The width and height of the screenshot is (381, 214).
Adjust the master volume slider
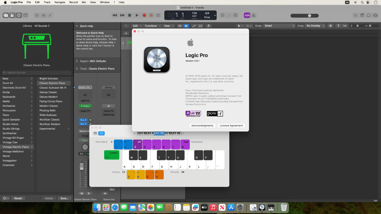click(x=305, y=15)
